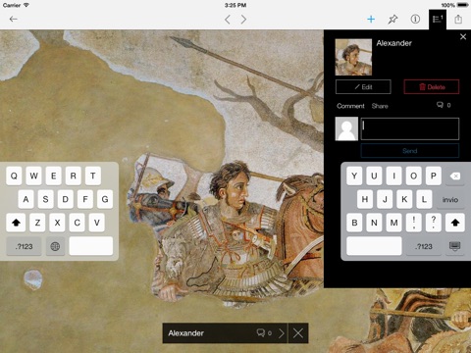Viewport: 471px width, 353px height.
Task: Add a new annotation with plus icon
Action: [x=371, y=20]
